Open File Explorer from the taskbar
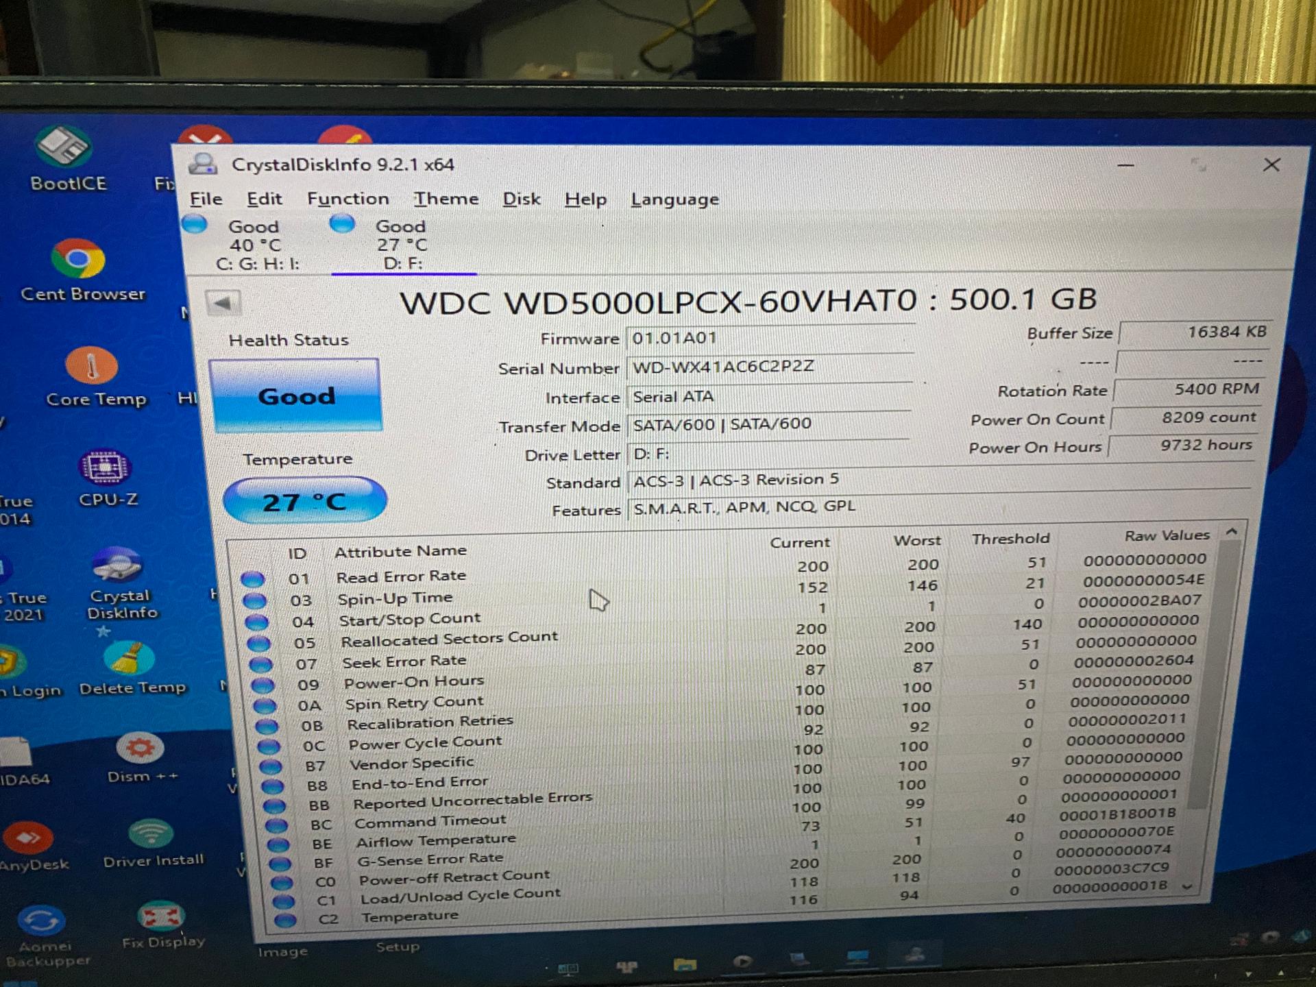The image size is (1316, 987). pos(684,964)
